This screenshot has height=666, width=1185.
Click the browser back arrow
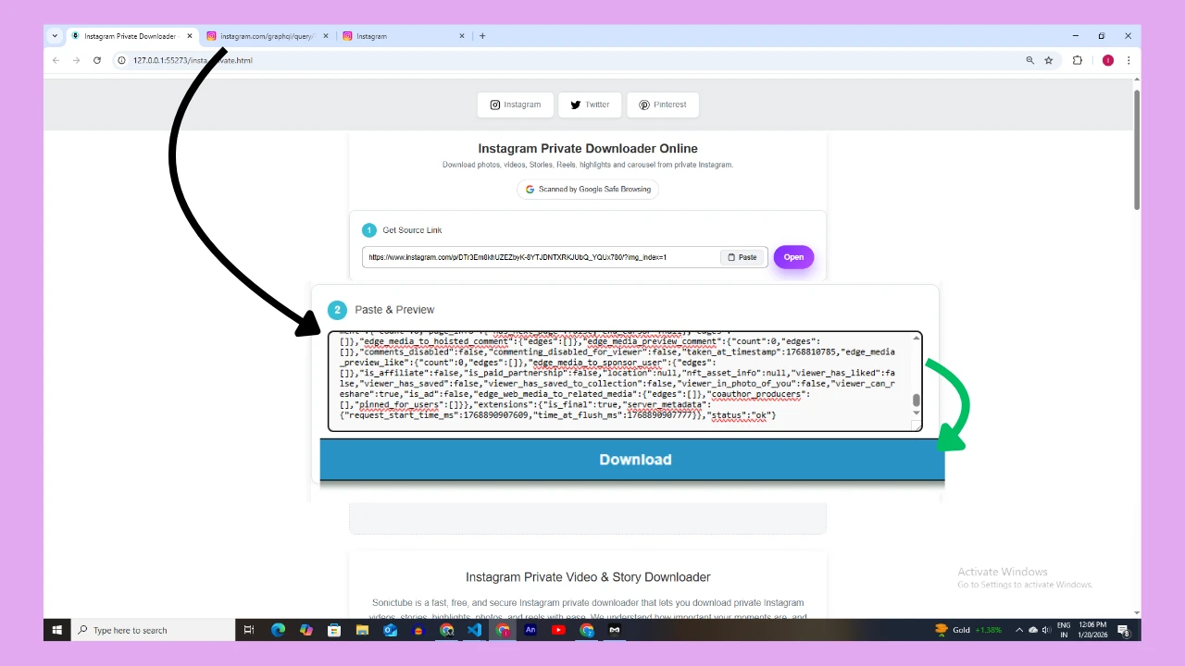point(56,60)
